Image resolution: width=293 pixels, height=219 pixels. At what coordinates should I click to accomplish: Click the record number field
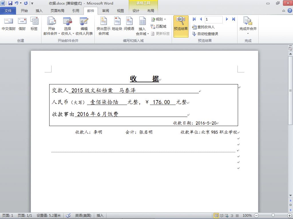pyautogui.click(x=213, y=19)
